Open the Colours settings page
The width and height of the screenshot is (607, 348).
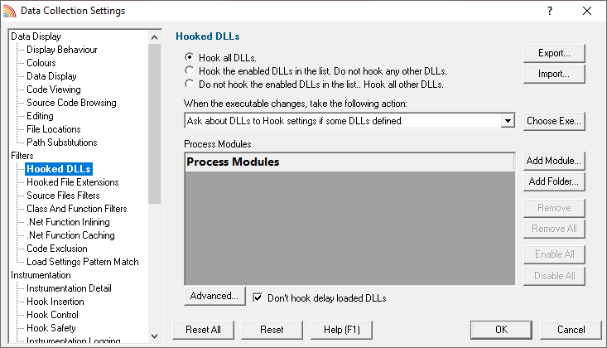[x=41, y=63]
